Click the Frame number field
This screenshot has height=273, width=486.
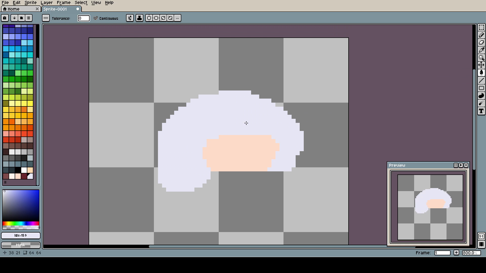pos(442,253)
